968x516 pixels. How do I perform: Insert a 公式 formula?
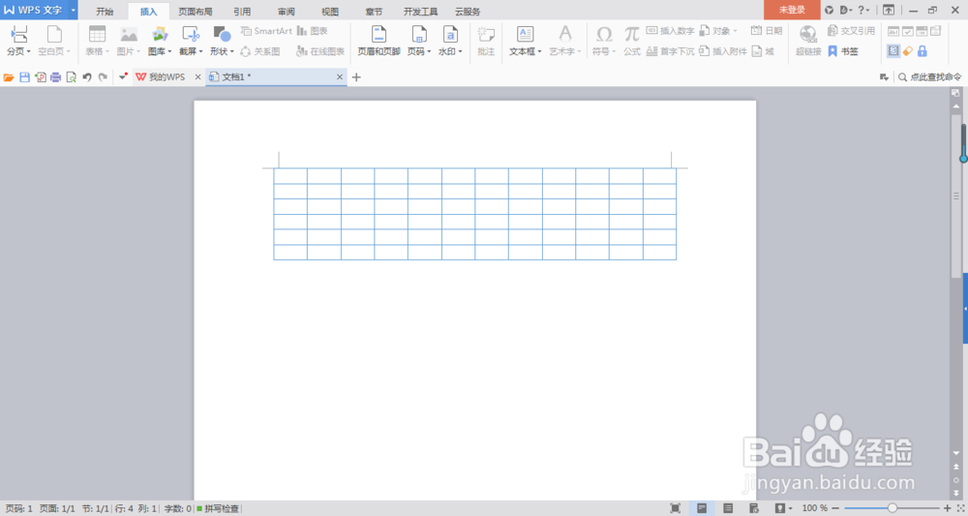[631, 42]
